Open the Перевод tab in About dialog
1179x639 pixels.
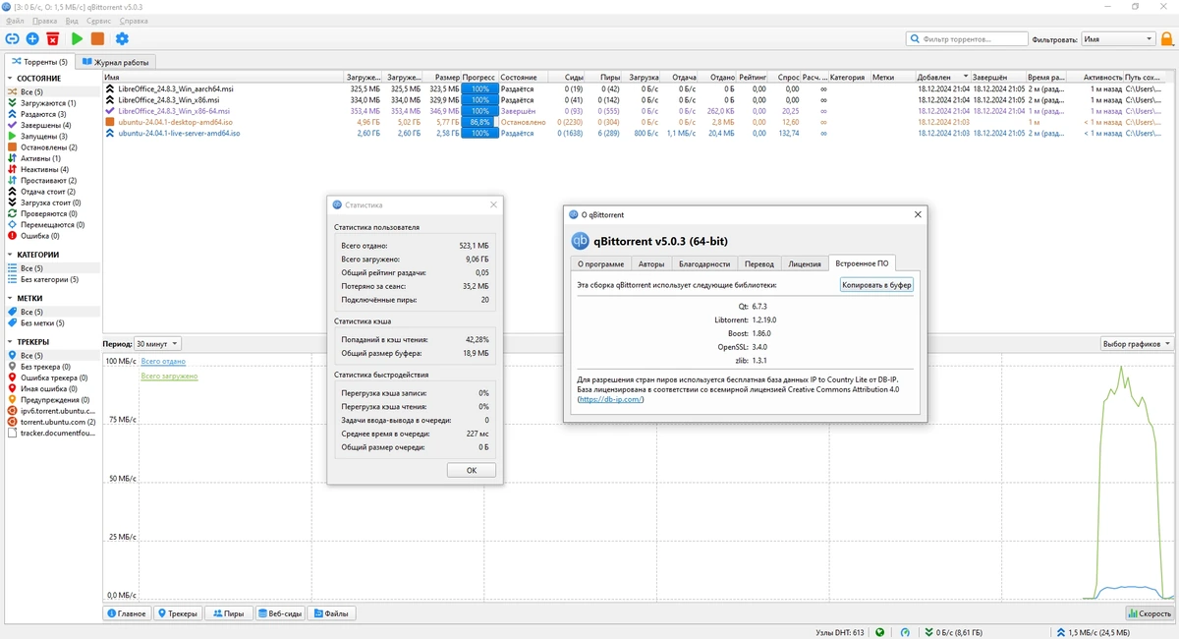(759, 263)
